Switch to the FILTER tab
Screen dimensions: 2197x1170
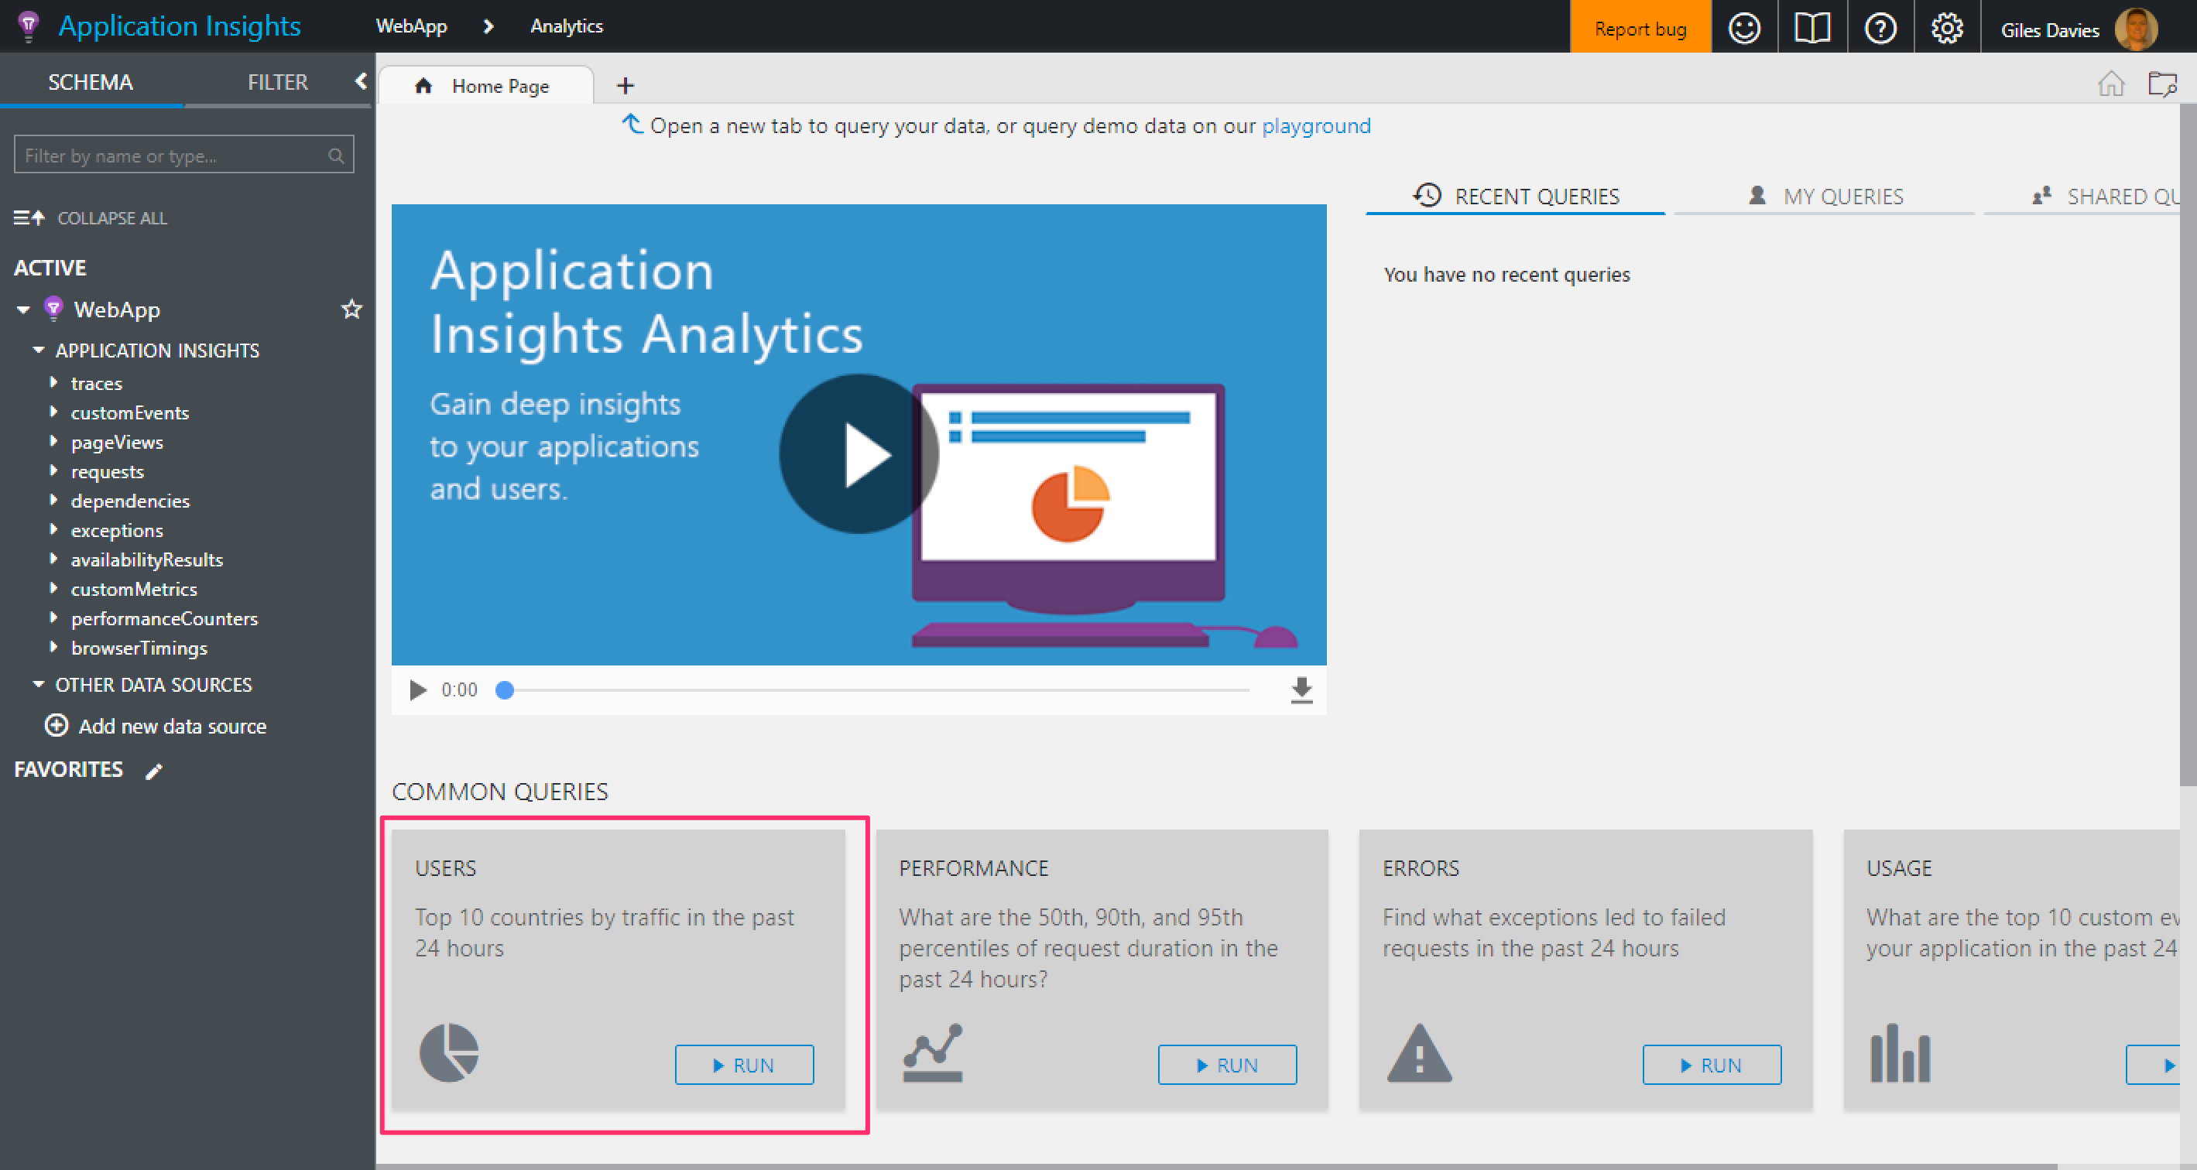coord(277,82)
